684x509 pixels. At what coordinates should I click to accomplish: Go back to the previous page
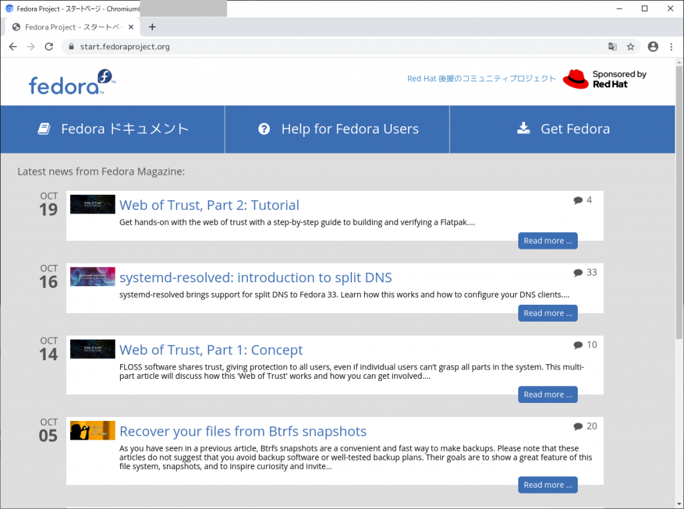[x=13, y=47]
